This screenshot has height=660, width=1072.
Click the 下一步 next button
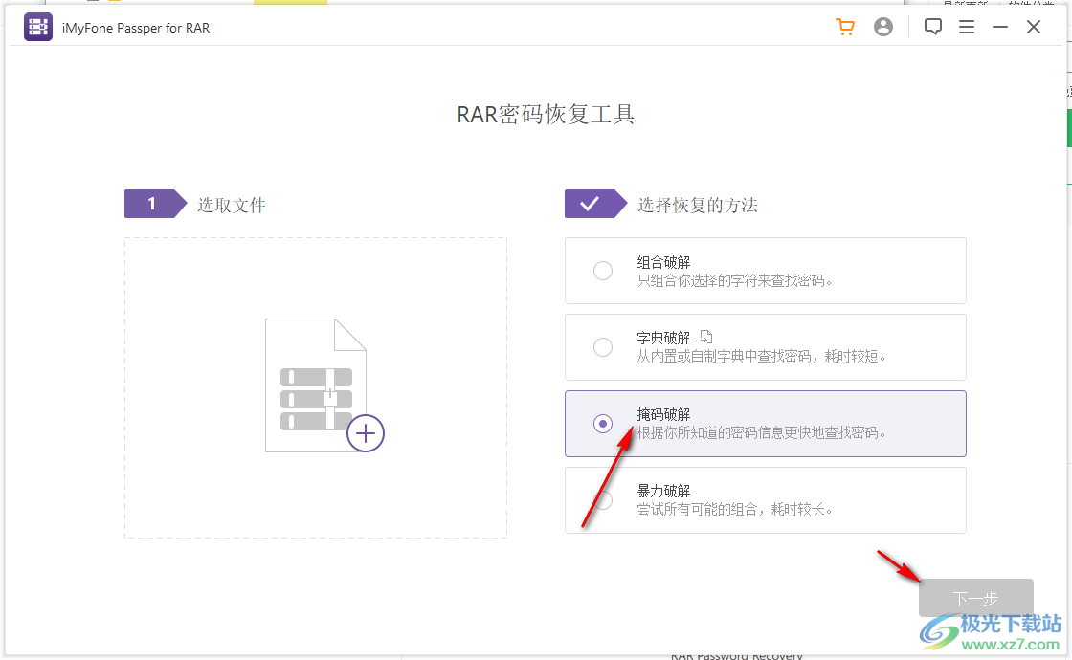(x=975, y=598)
